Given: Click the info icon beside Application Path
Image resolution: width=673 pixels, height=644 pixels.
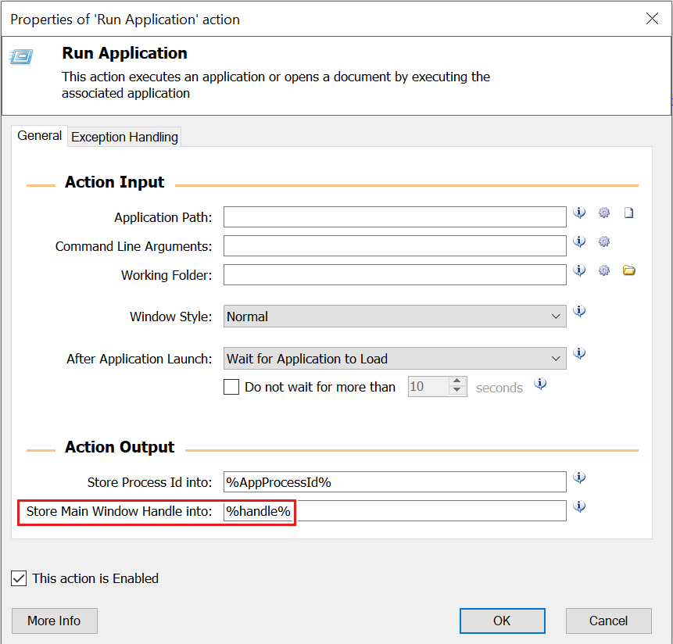Looking at the screenshot, I should 579,213.
